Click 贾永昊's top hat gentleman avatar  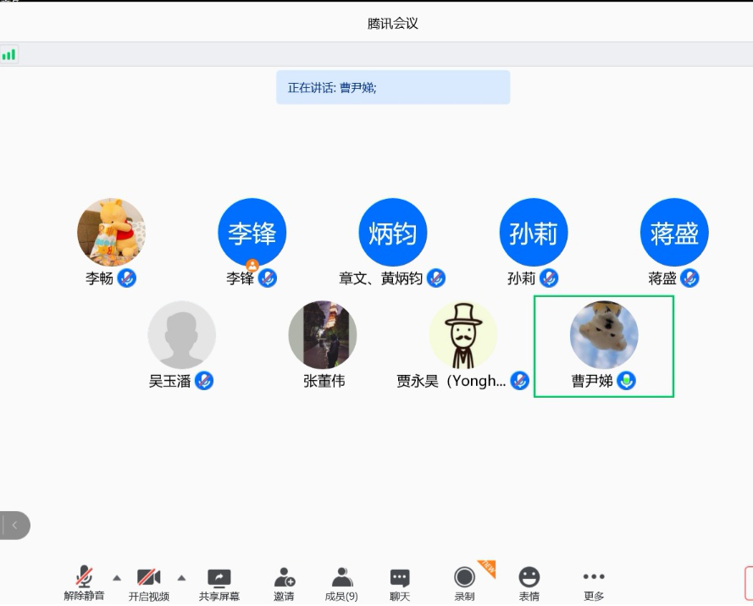(x=462, y=335)
